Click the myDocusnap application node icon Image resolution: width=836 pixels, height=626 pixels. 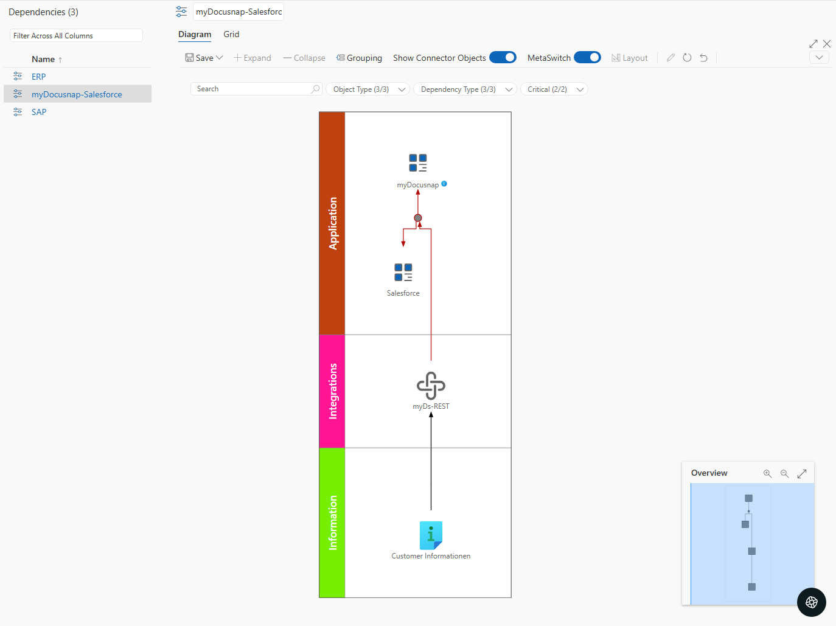click(418, 163)
